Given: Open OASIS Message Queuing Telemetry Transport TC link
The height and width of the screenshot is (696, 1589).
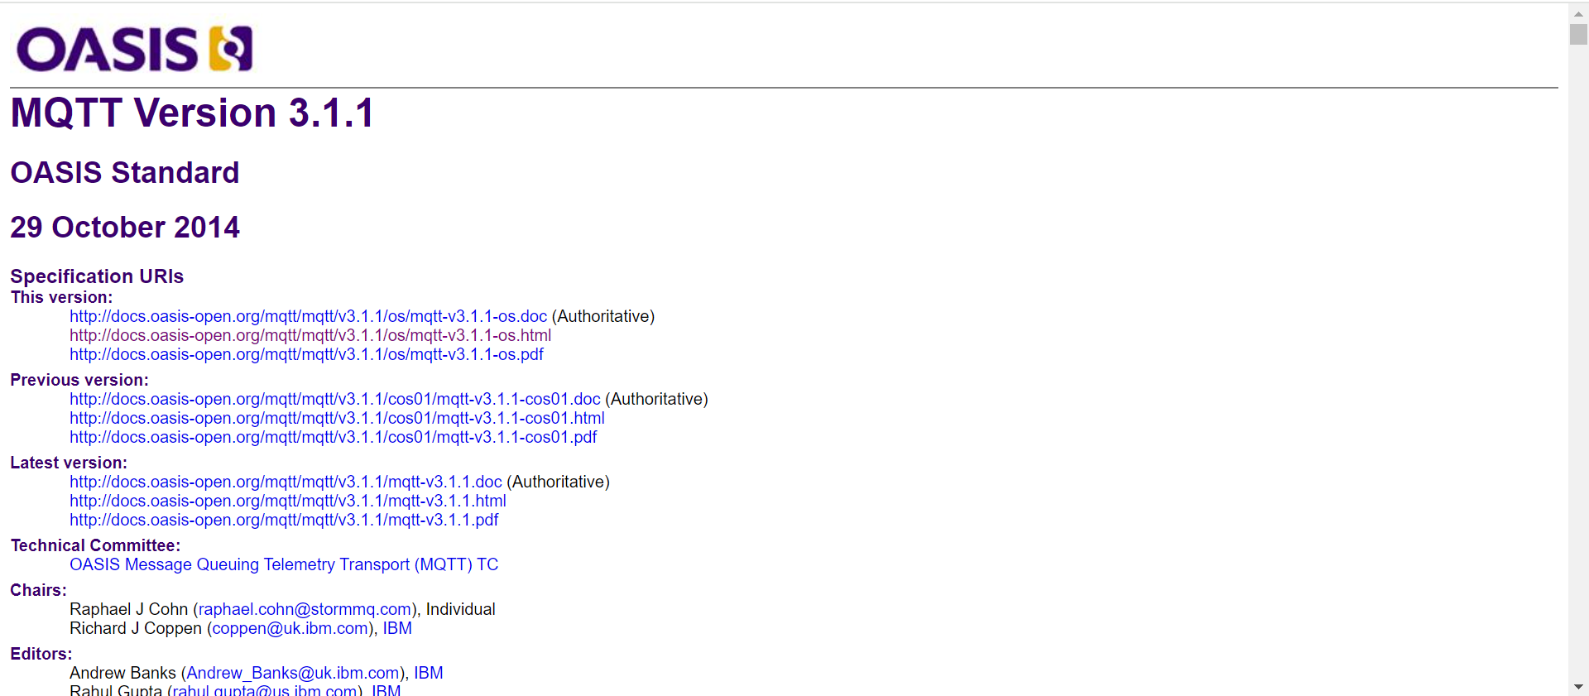Looking at the screenshot, I should [x=284, y=564].
